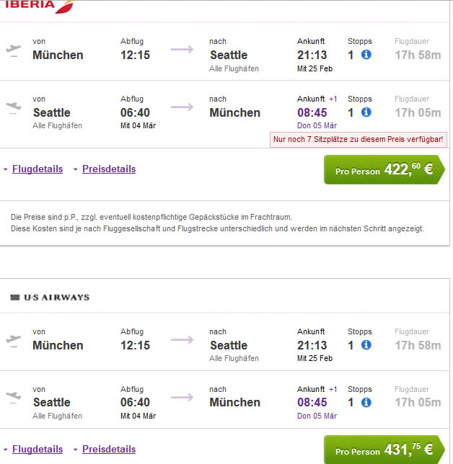This screenshot has height=464, width=453.
Task: Select the 431,75 € Pro Person button
Action: (384, 450)
